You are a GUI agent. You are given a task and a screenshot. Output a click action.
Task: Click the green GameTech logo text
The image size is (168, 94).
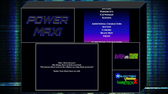click(125, 83)
